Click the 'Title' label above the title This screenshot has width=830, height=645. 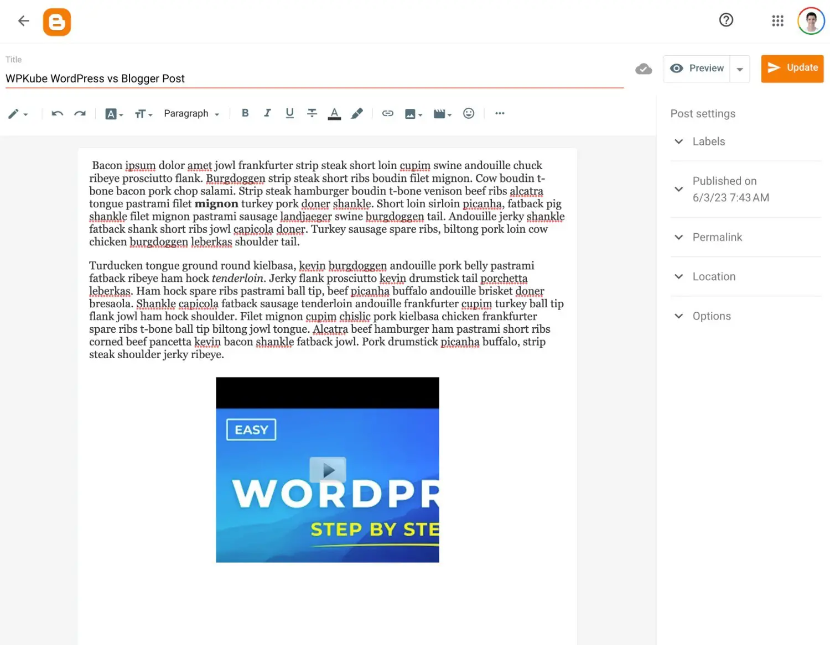point(14,60)
